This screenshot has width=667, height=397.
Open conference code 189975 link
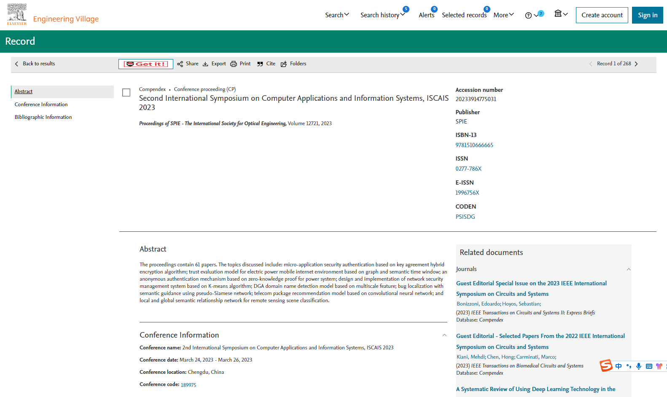[188, 385]
